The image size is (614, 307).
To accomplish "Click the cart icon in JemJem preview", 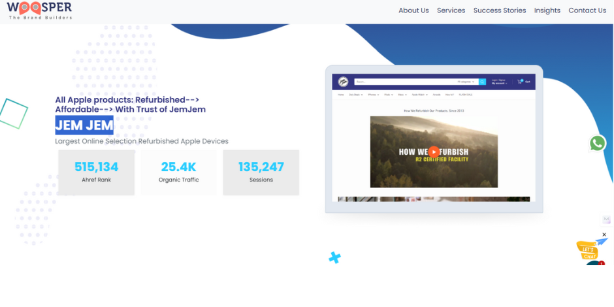I will tap(521, 82).
